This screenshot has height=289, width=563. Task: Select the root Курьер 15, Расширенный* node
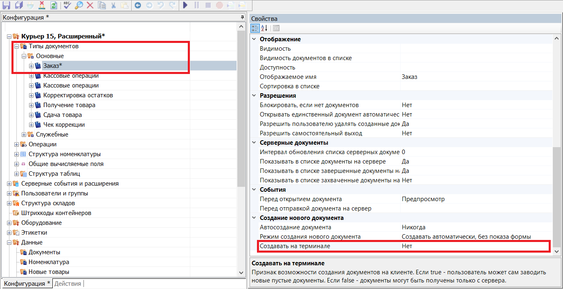[63, 36]
